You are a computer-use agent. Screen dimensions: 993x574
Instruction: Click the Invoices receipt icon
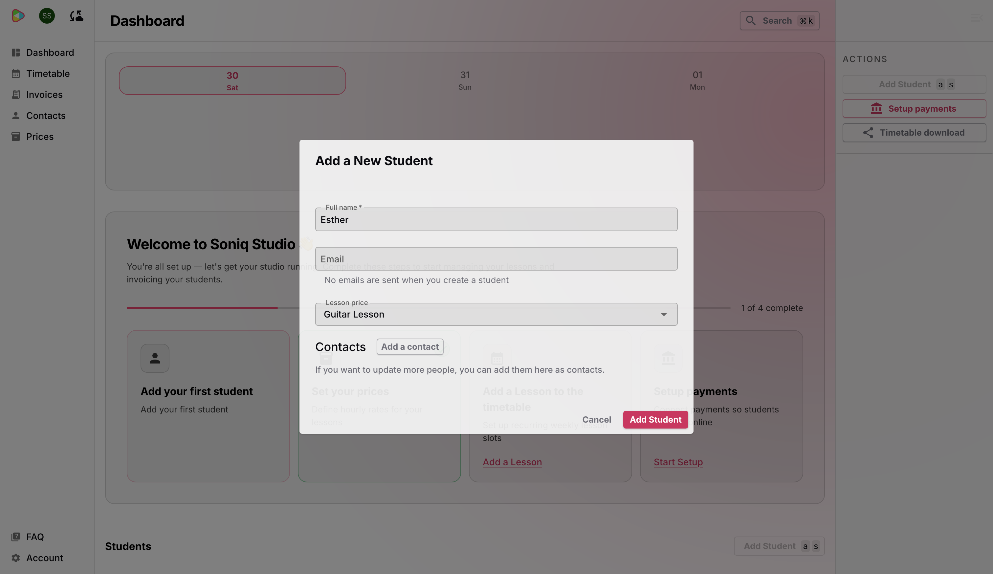click(x=16, y=95)
